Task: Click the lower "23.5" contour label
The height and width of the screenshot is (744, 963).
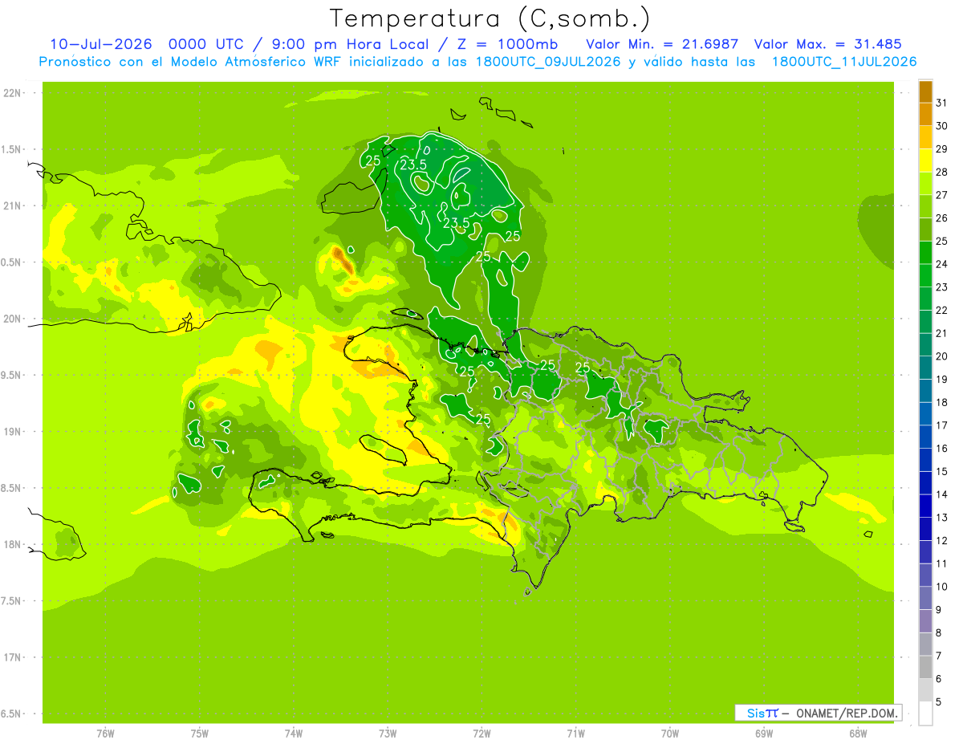Action: pos(456,222)
